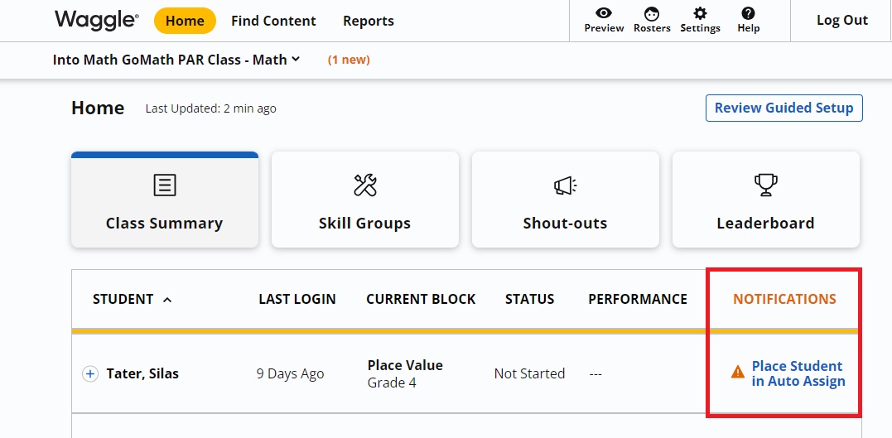The width and height of the screenshot is (892, 438).
Task: Sort by the STUDENT column arrow
Action: [x=167, y=300]
